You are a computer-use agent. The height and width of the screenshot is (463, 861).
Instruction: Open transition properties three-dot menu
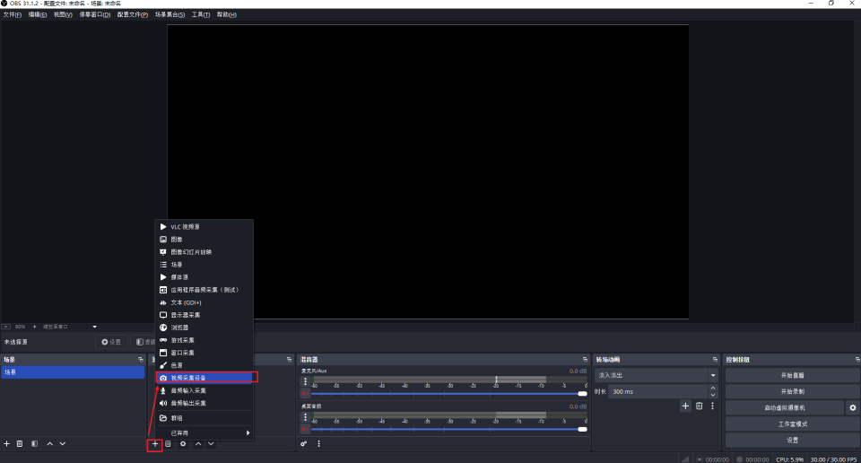click(713, 406)
